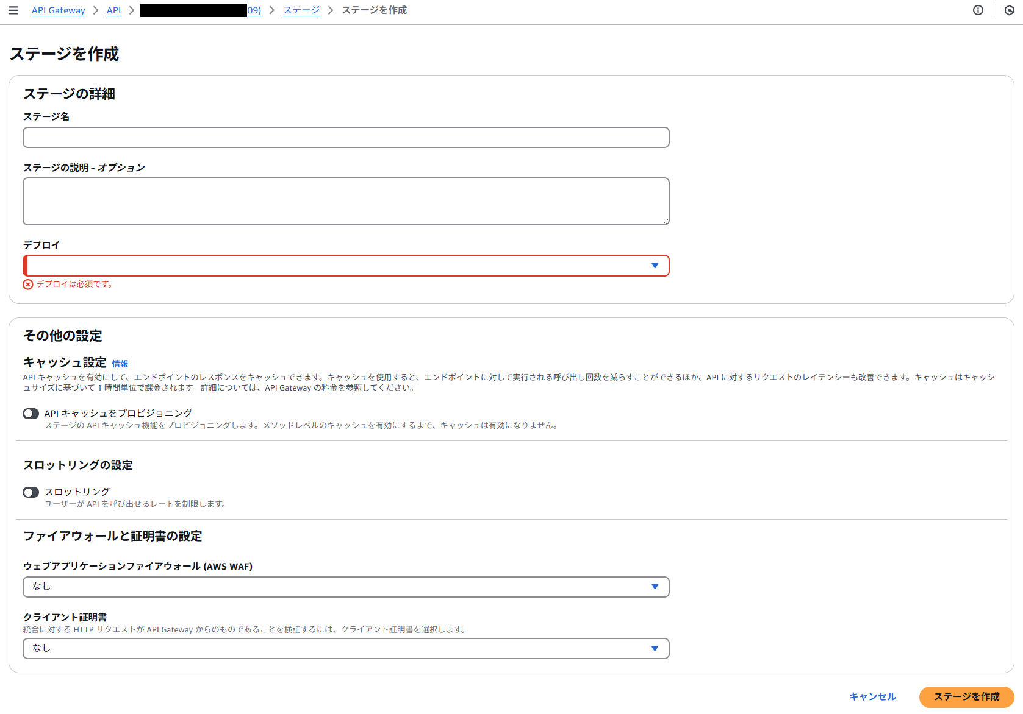Open the redacted API name breadcrumb link
Image resolution: width=1023 pixels, height=714 pixels.
pyautogui.click(x=200, y=10)
